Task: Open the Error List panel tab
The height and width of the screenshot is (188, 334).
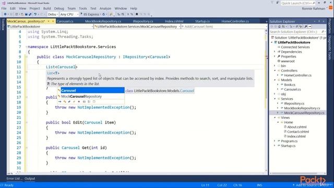Action: (14, 179)
